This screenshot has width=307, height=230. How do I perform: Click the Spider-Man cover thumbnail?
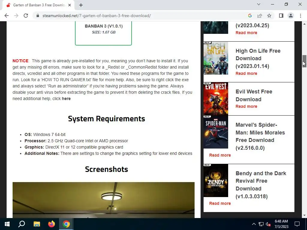(x=216, y=132)
